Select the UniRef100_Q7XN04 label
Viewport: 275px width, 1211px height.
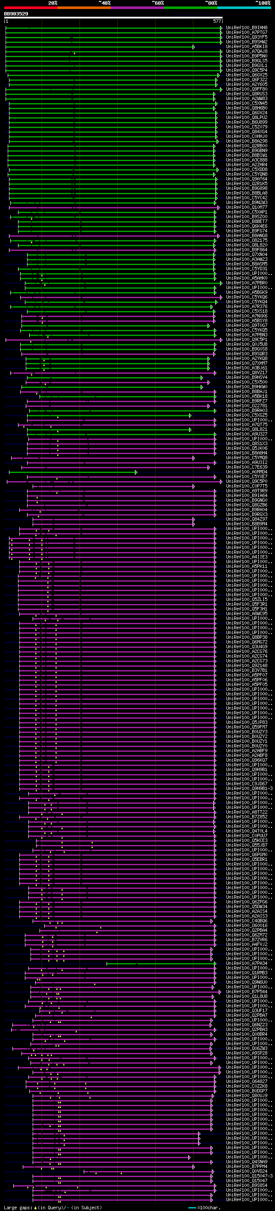point(247,254)
